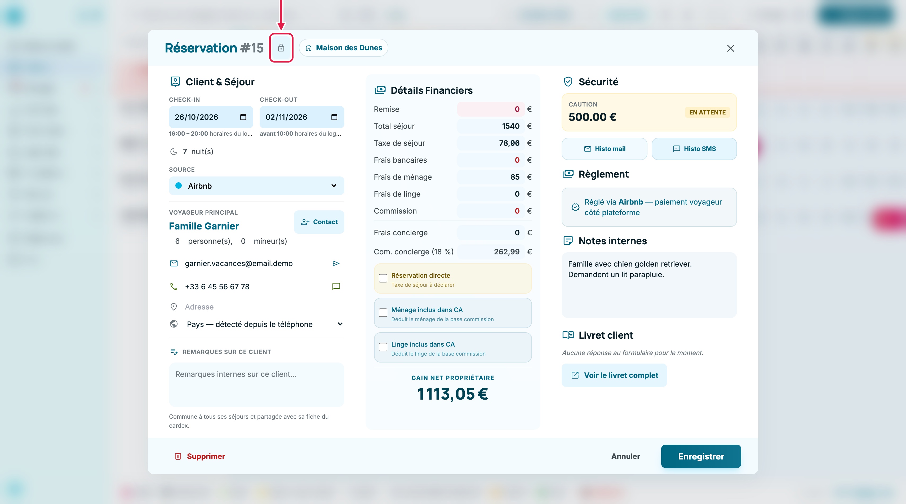Click the EN ATTENTE caution status badge
The image size is (906, 504).
point(707,113)
